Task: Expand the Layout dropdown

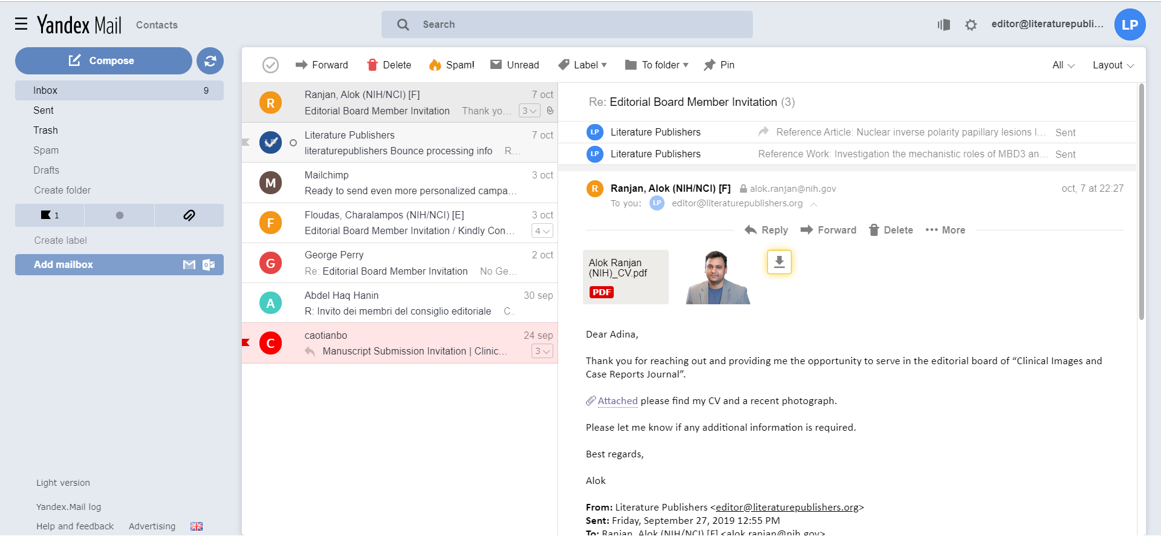Action: coord(1113,65)
